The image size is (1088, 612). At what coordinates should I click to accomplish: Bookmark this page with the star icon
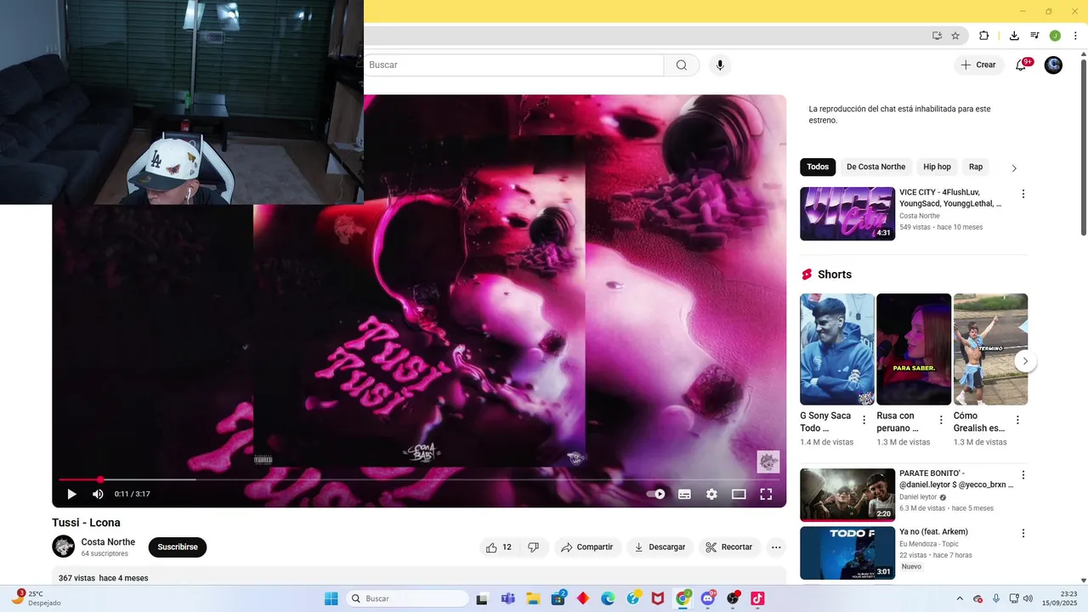955,36
